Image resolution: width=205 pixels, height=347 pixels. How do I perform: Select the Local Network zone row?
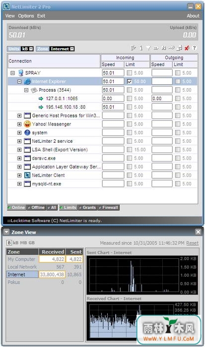coord(45,267)
